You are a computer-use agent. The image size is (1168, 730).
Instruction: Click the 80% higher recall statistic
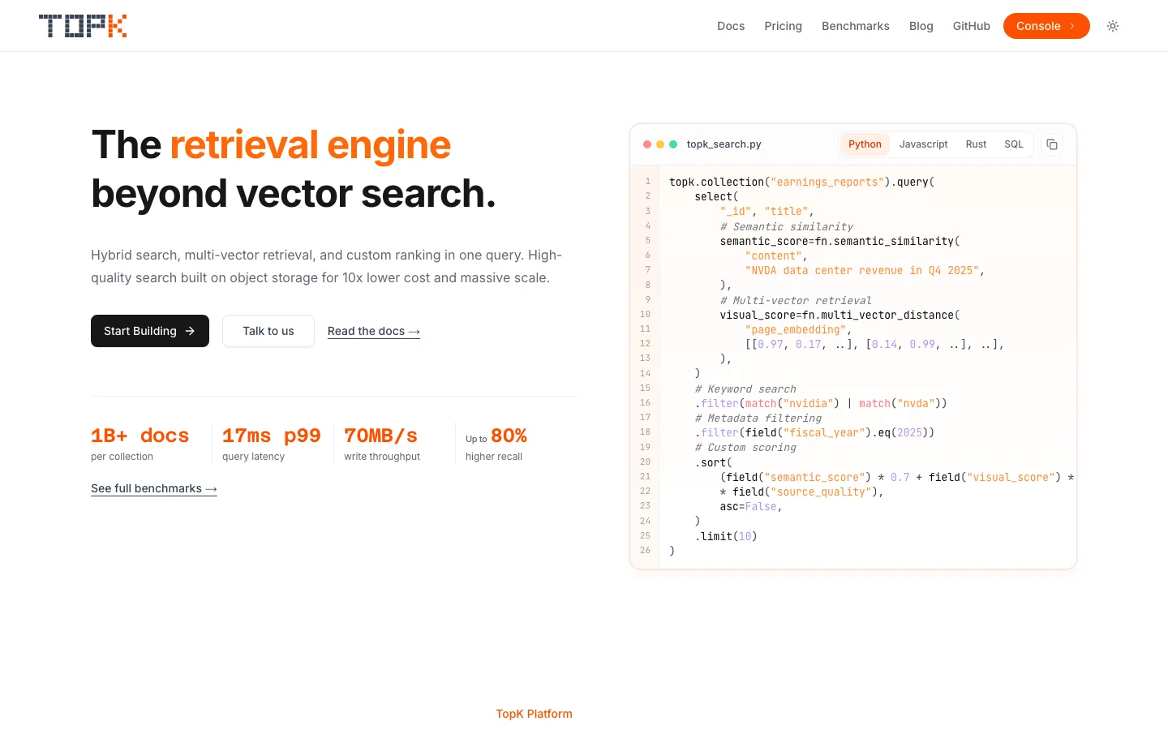pos(496,444)
